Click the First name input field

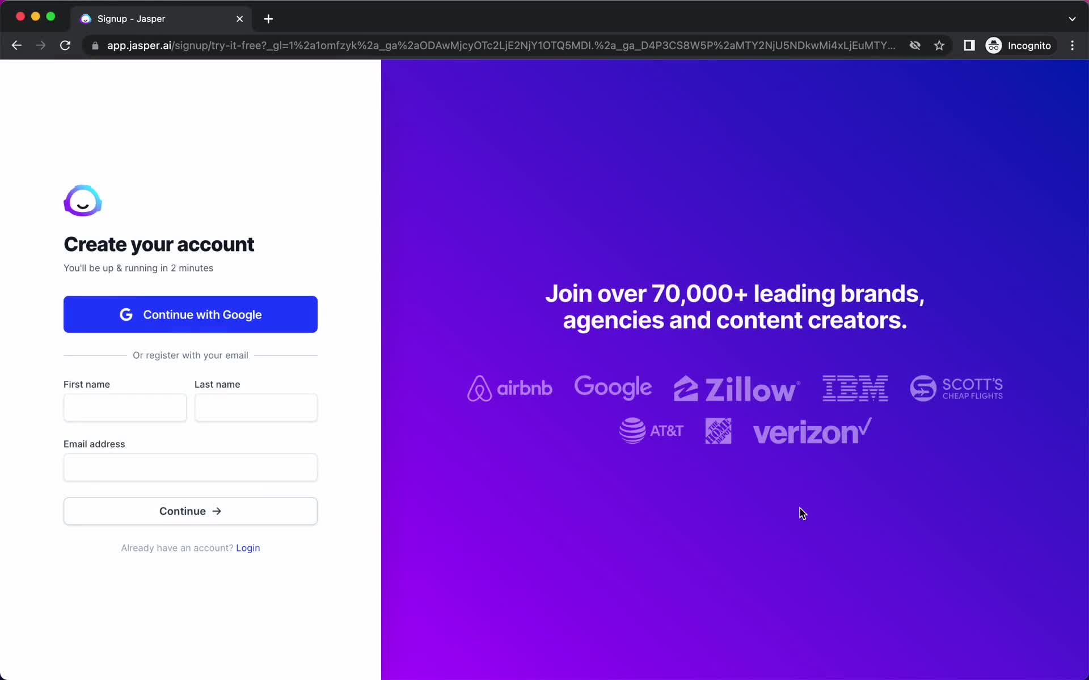click(125, 407)
